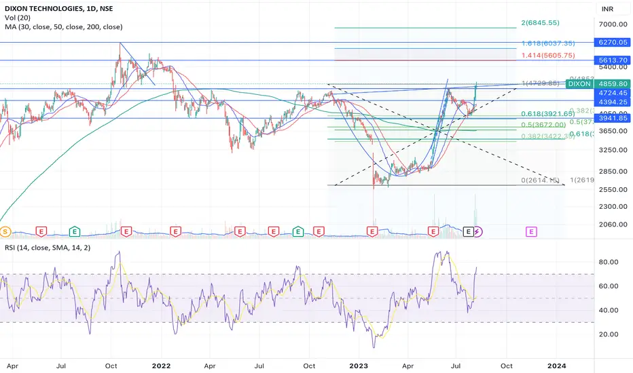This screenshot has width=633, height=373.
Task: Click the green E marker near September 2022
Action: coord(298,231)
